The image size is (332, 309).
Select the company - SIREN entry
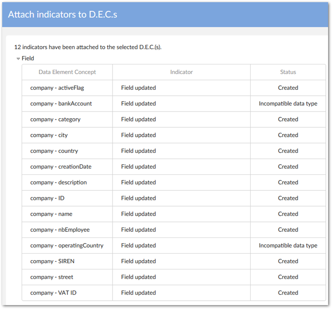[x=52, y=261]
